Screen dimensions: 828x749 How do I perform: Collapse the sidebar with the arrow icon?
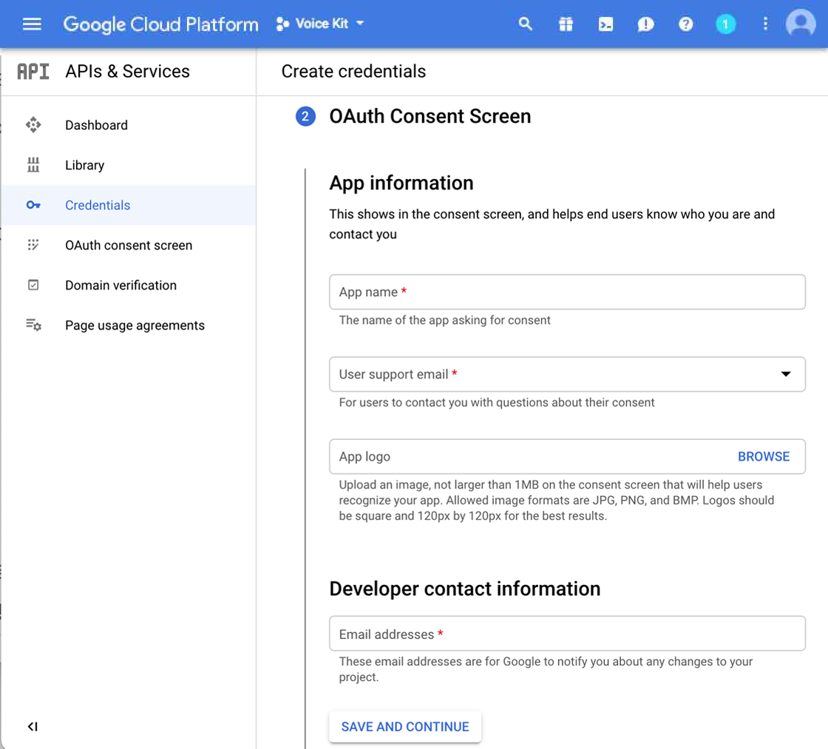click(33, 727)
